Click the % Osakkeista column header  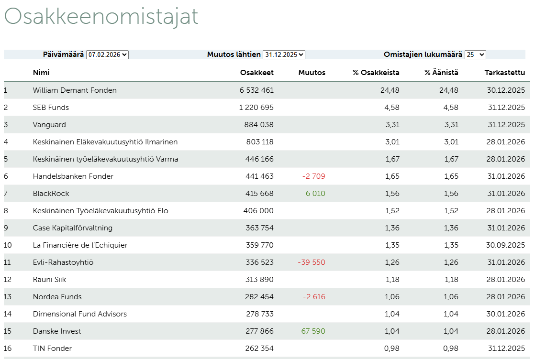tap(376, 73)
